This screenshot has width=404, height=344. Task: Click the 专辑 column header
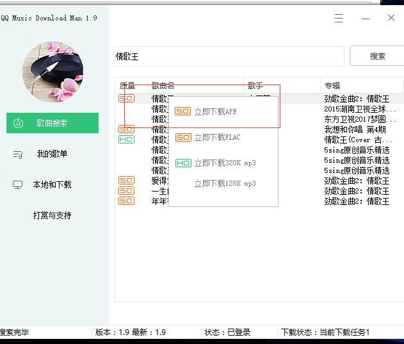pos(362,85)
